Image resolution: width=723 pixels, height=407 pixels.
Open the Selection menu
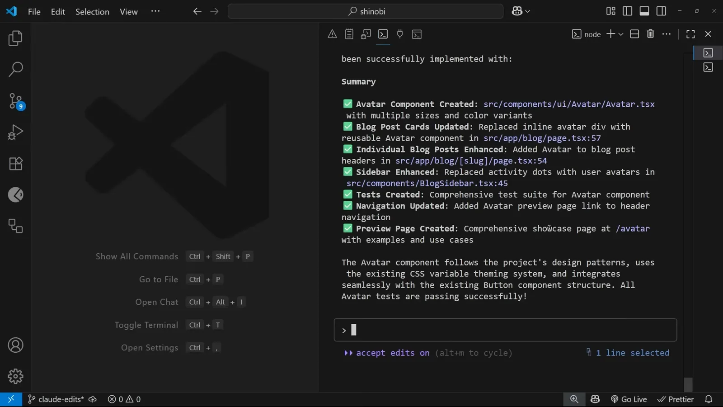click(x=92, y=11)
